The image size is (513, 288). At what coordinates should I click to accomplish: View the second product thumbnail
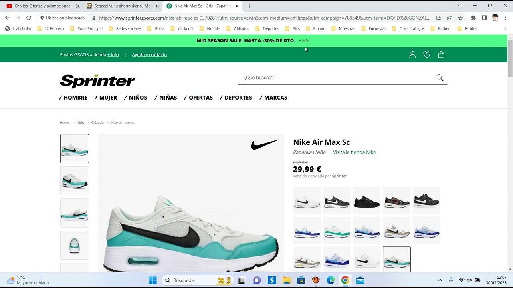[x=75, y=181]
